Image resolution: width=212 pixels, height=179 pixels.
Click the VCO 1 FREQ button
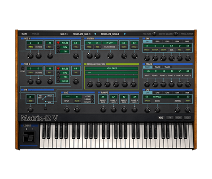pyautogui.click(x=30, y=47)
